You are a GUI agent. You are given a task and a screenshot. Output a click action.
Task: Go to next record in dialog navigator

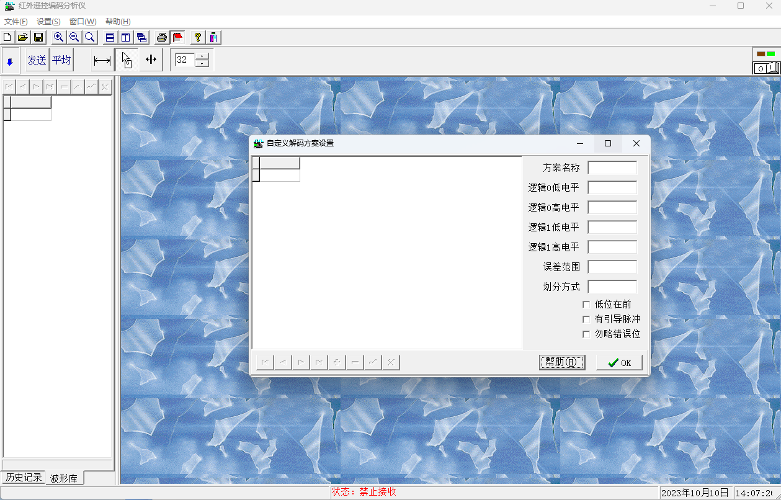(301, 362)
